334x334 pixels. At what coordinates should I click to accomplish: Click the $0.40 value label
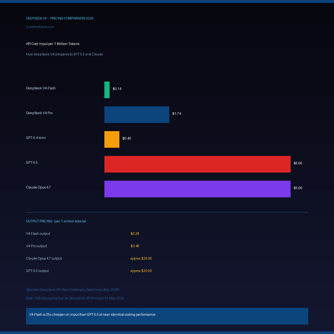[x=127, y=138]
